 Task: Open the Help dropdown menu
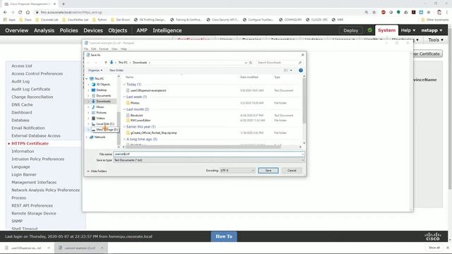(408, 30)
